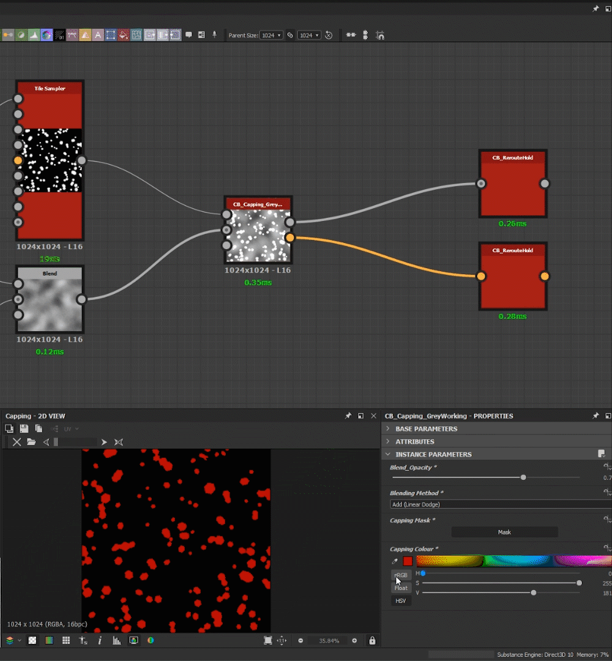Switch Capping Colour to HSV mode
This screenshot has width=612, height=661.
(401, 601)
